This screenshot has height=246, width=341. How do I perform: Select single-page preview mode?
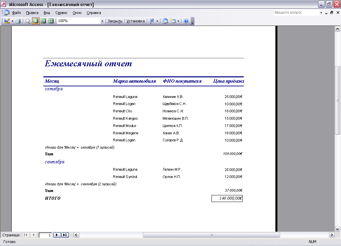click(x=36, y=21)
